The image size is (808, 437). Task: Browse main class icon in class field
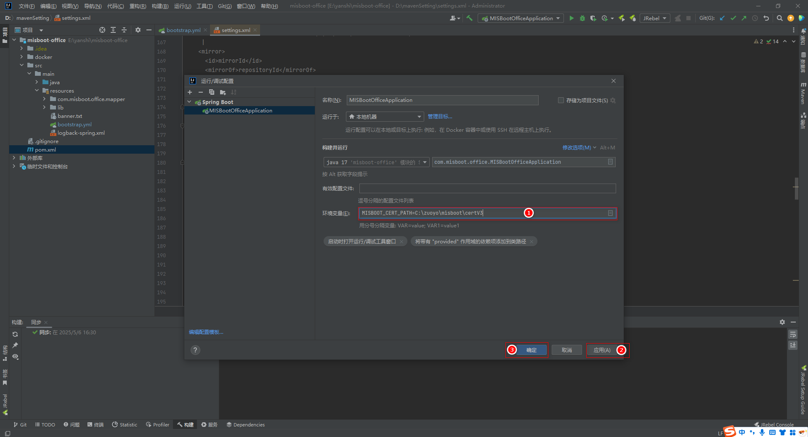[610, 162]
